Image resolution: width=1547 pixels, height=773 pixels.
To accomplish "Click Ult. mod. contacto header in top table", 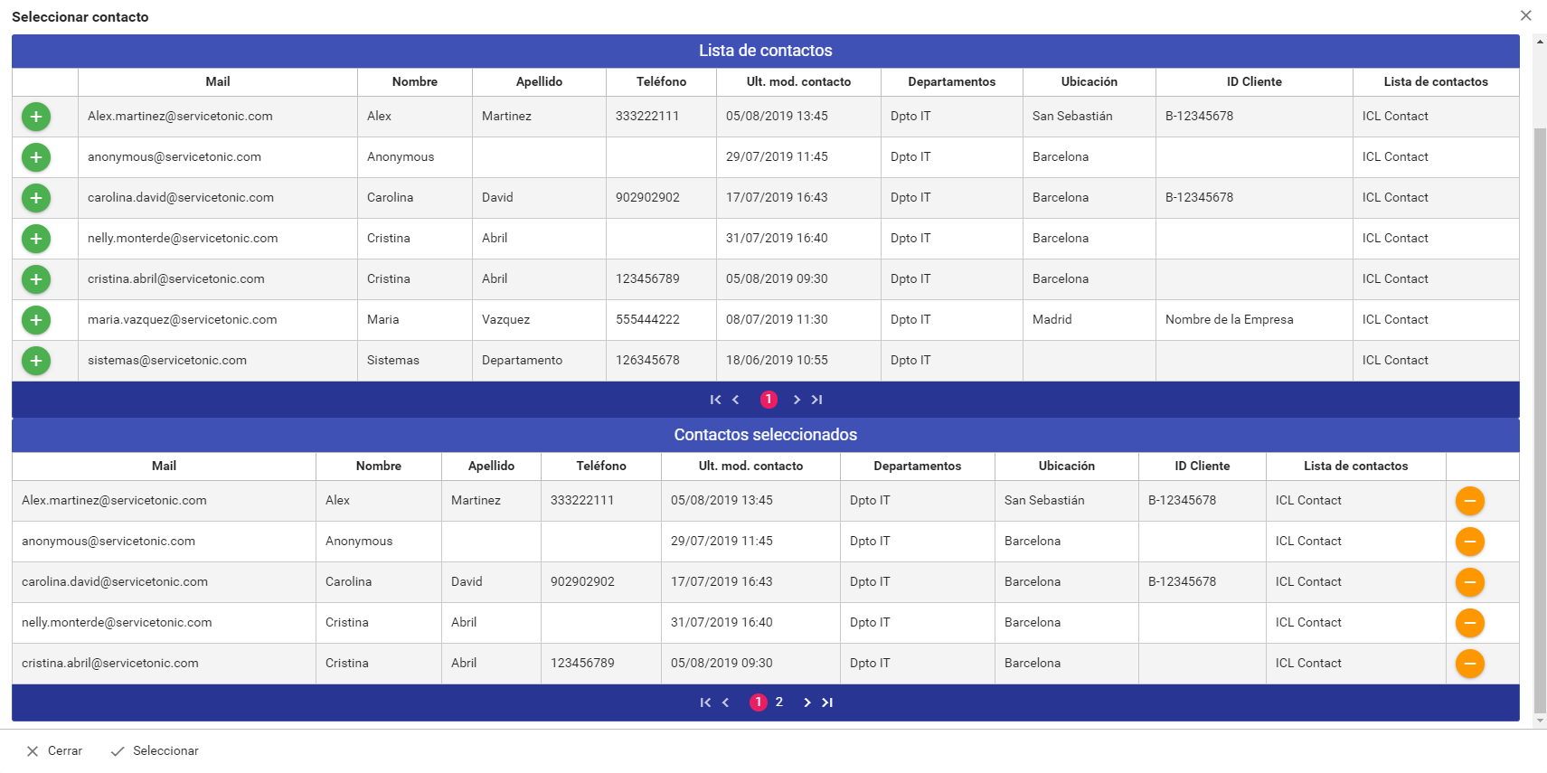I will pyautogui.click(x=798, y=82).
